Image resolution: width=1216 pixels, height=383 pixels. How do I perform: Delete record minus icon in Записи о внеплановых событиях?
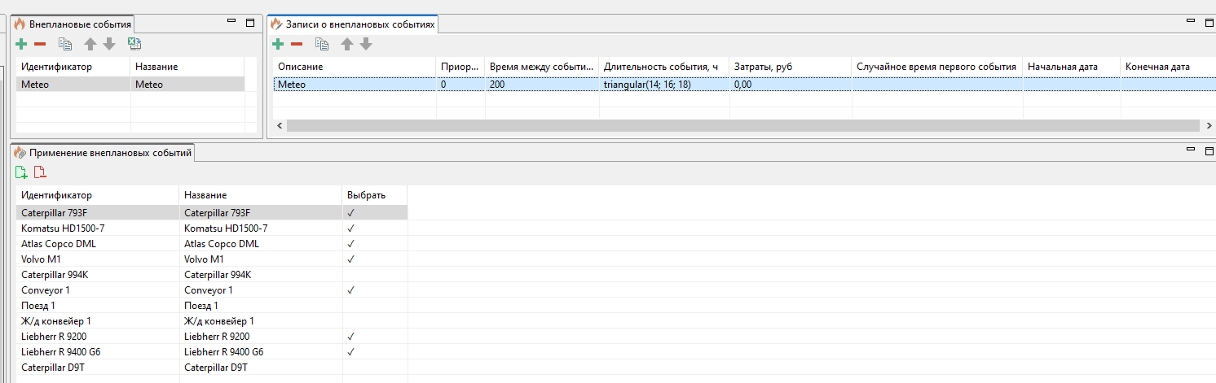coord(297,44)
